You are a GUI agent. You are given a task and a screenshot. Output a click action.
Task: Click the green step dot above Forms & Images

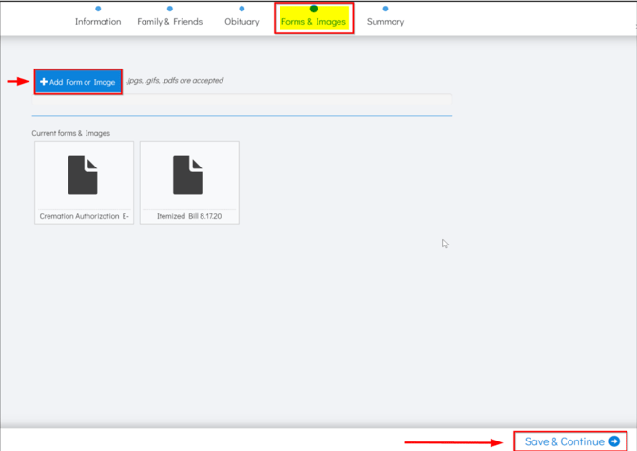pyautogui.click(x=314, y=9)
